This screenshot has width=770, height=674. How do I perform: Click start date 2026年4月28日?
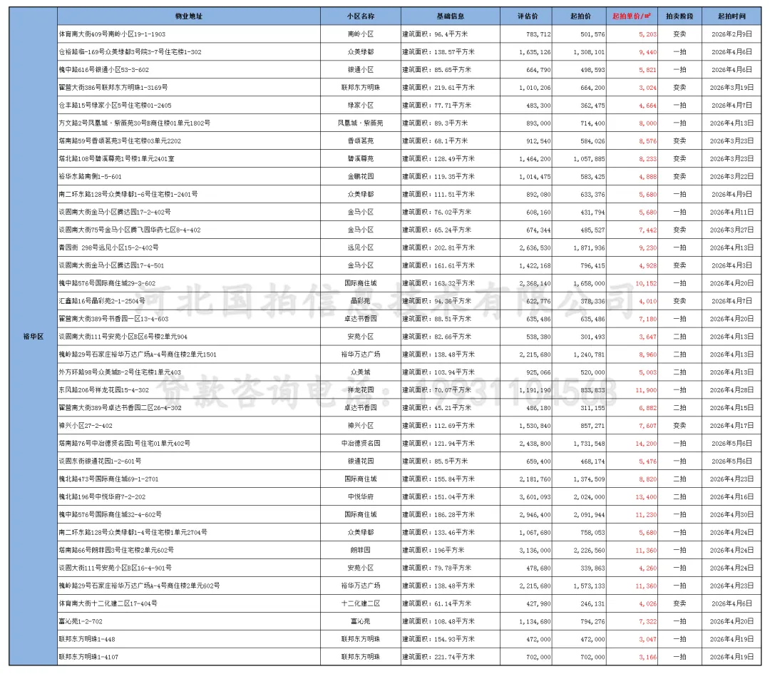tap(731, 390)
